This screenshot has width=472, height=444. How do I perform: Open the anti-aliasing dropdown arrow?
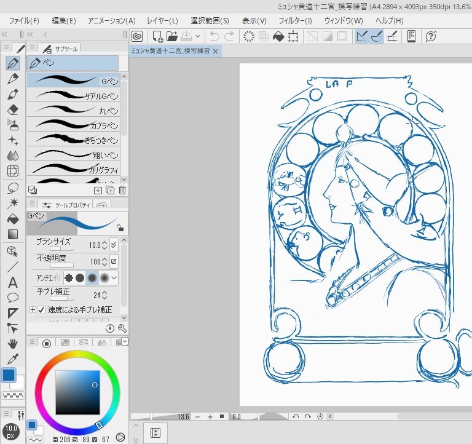(x=114, y=278)
